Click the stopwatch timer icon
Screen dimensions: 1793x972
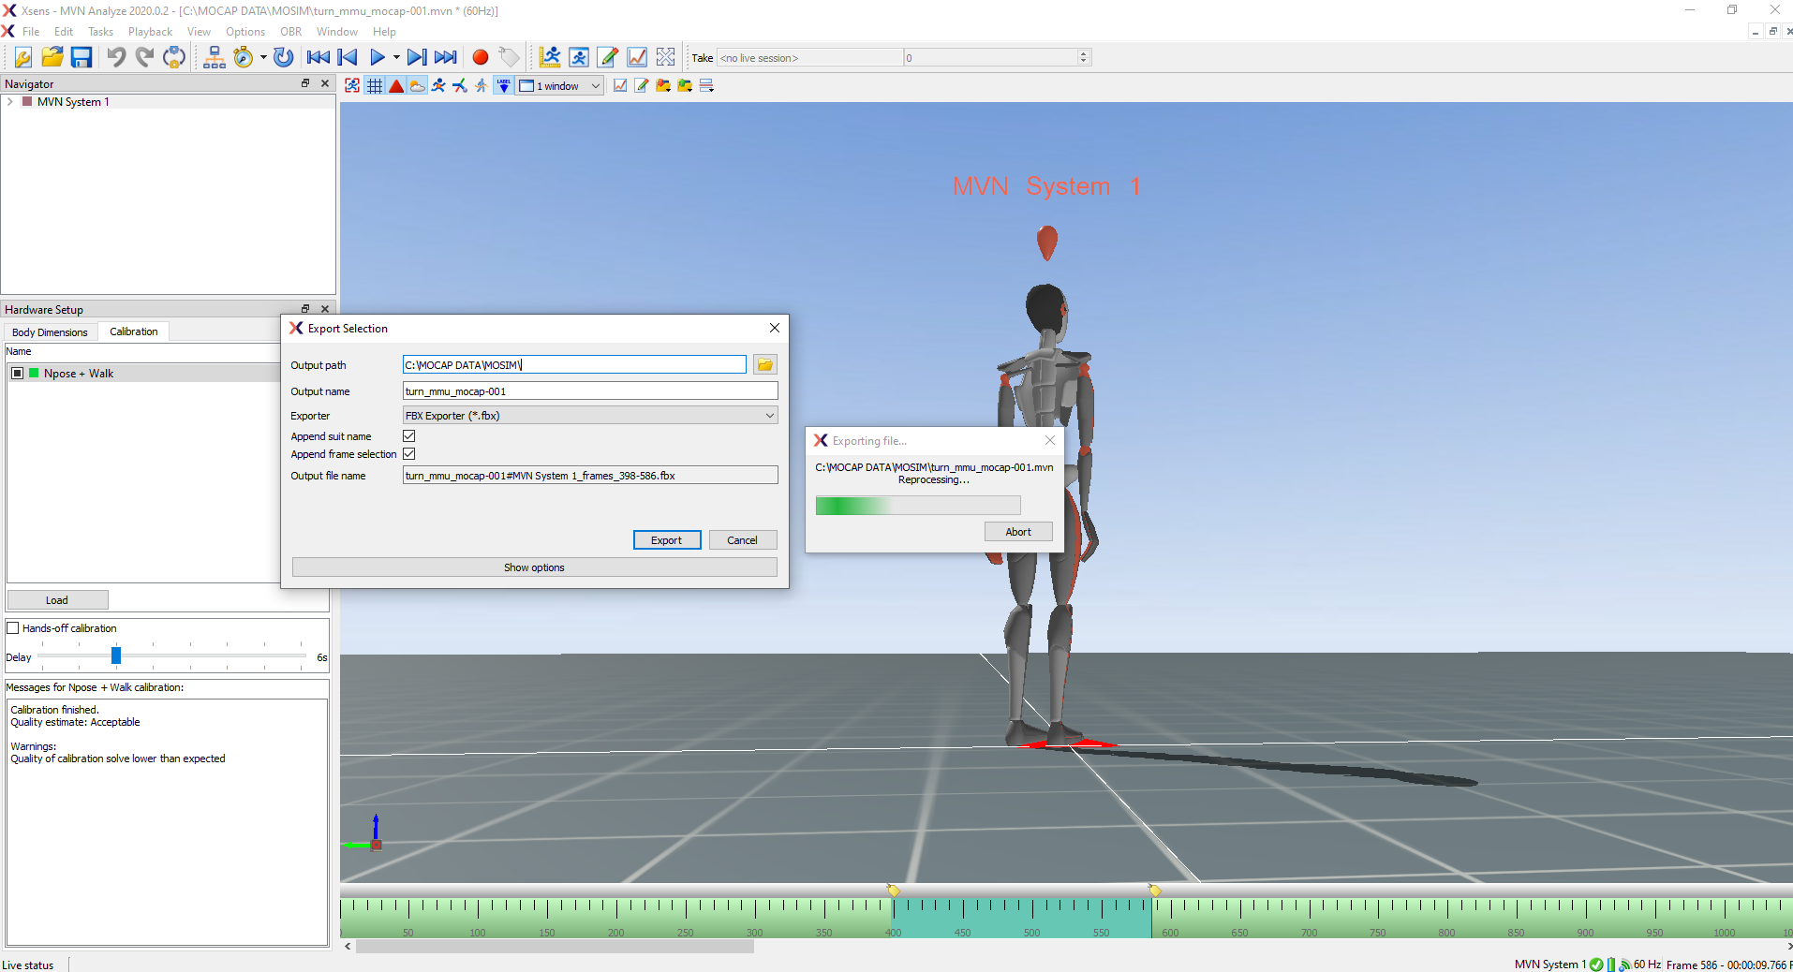(x=244, y=57)
